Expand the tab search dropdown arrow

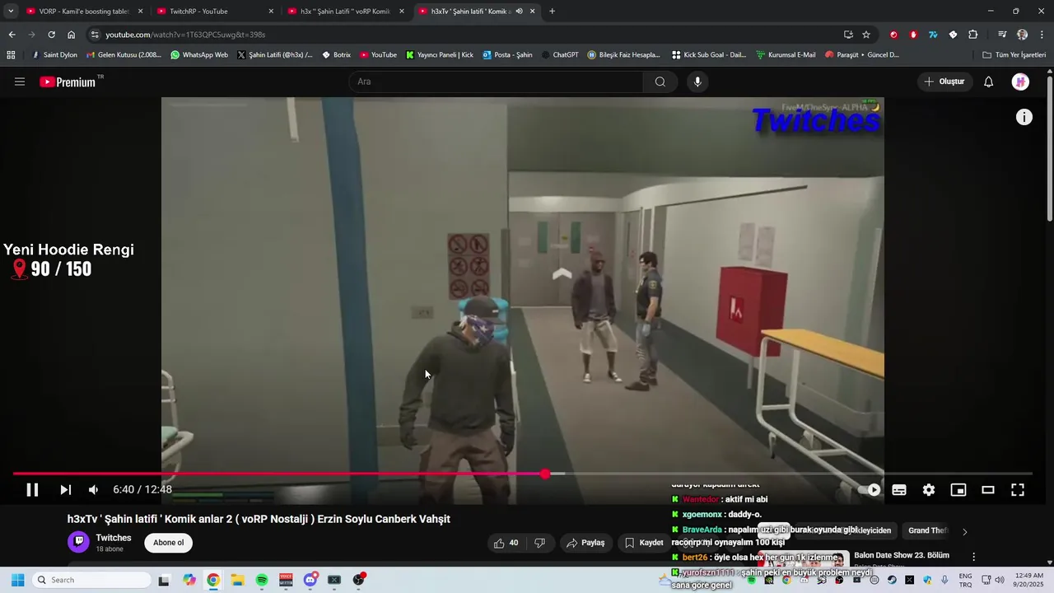(10, 12)
